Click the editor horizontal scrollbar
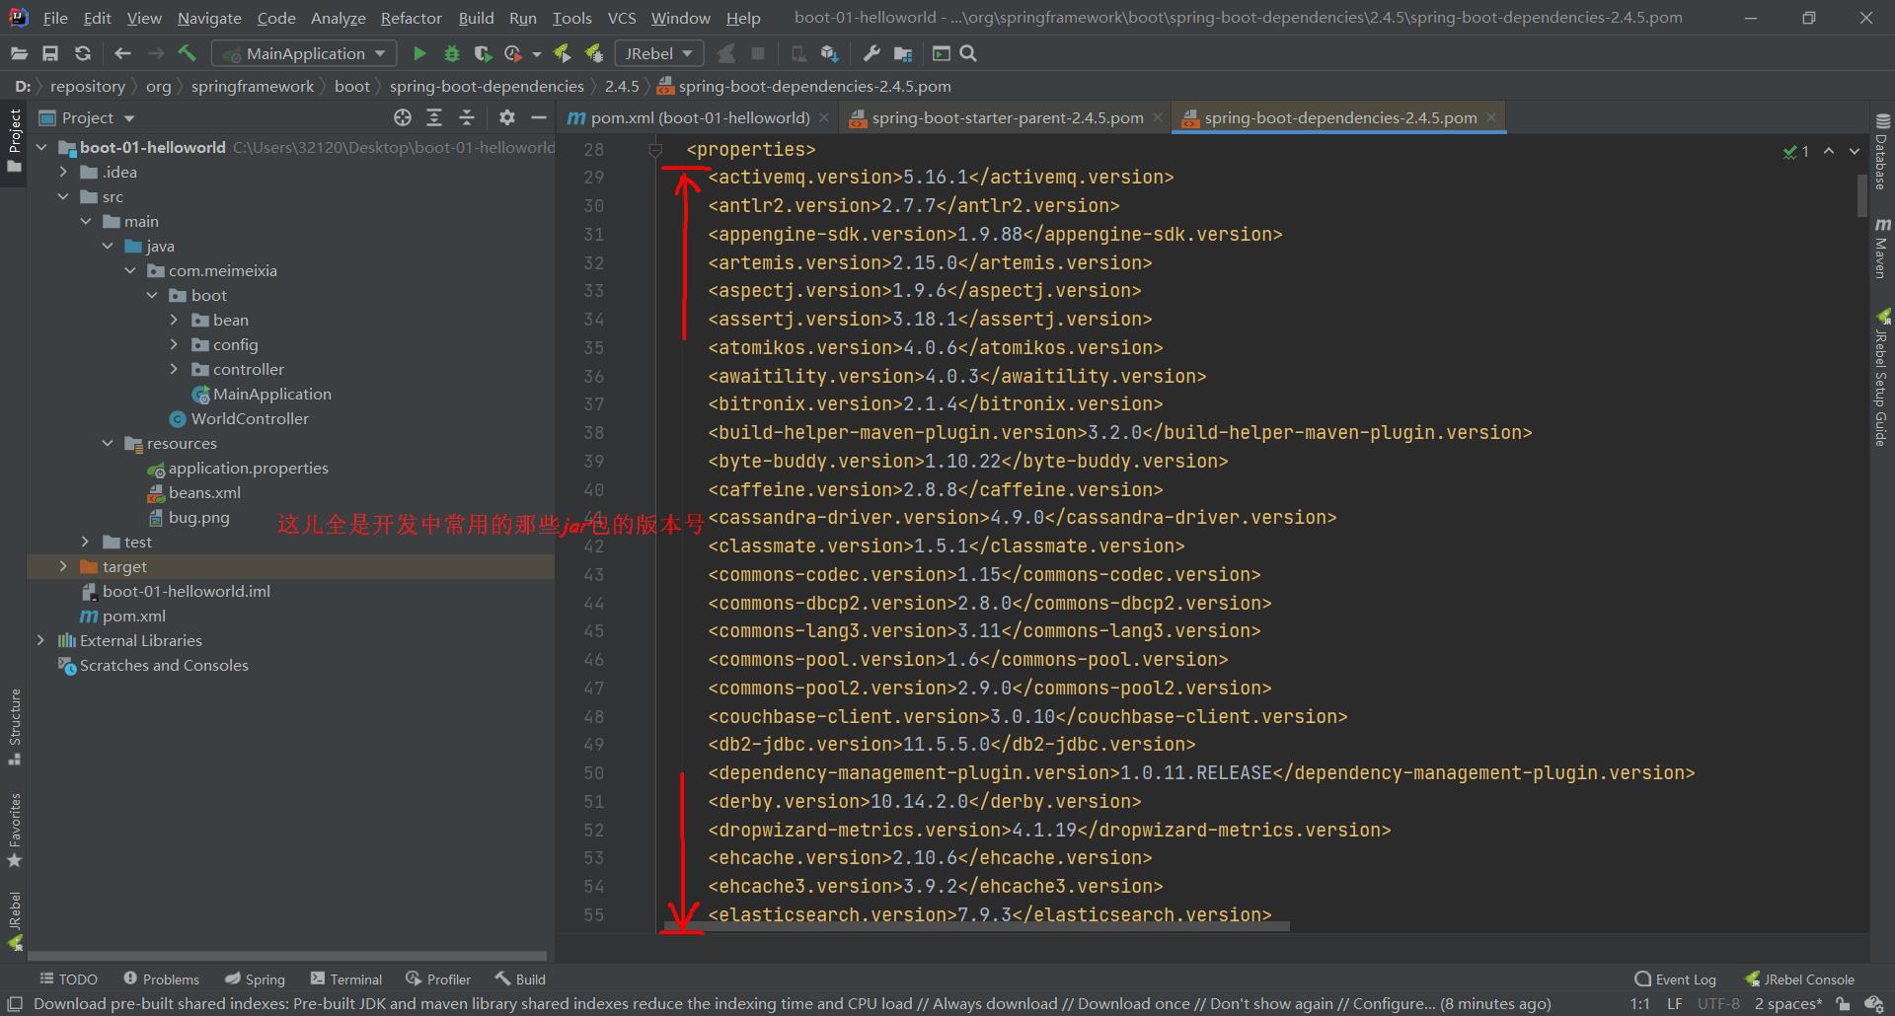This screenshot has width=1895, height=1016. pyautogui.click(x=977, y=926)
